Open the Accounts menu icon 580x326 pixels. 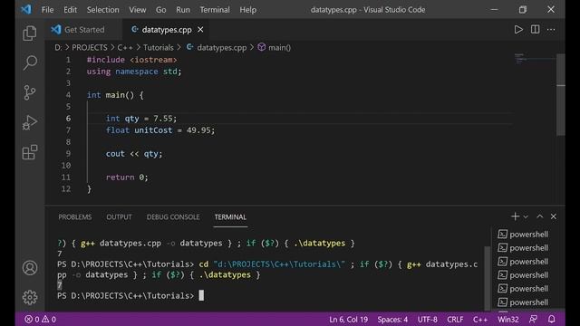(30, 268)
